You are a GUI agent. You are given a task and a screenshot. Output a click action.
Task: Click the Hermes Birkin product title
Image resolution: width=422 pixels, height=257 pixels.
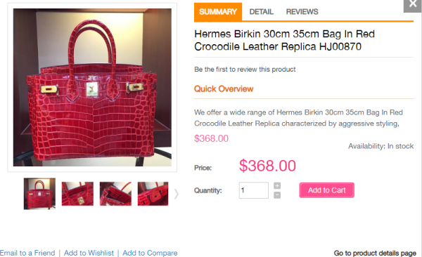284,40
